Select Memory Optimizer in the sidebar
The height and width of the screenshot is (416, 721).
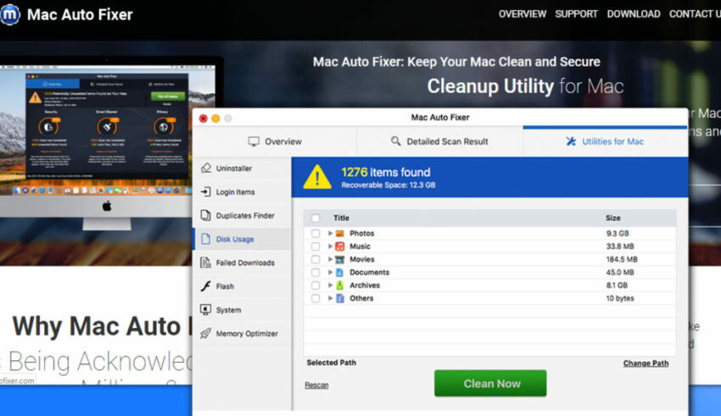click(x=243, y=333)
